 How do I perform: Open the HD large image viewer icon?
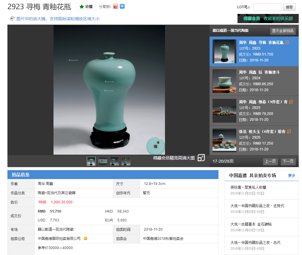pos(201,158)
